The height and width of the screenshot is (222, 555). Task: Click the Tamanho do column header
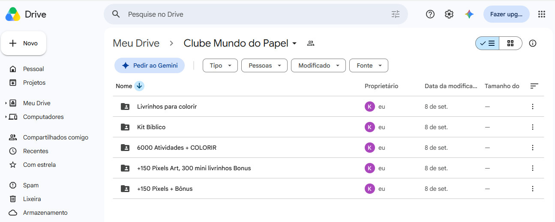coord(502,86)
